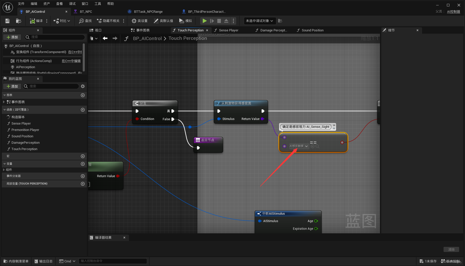Stop the play session

219,21
